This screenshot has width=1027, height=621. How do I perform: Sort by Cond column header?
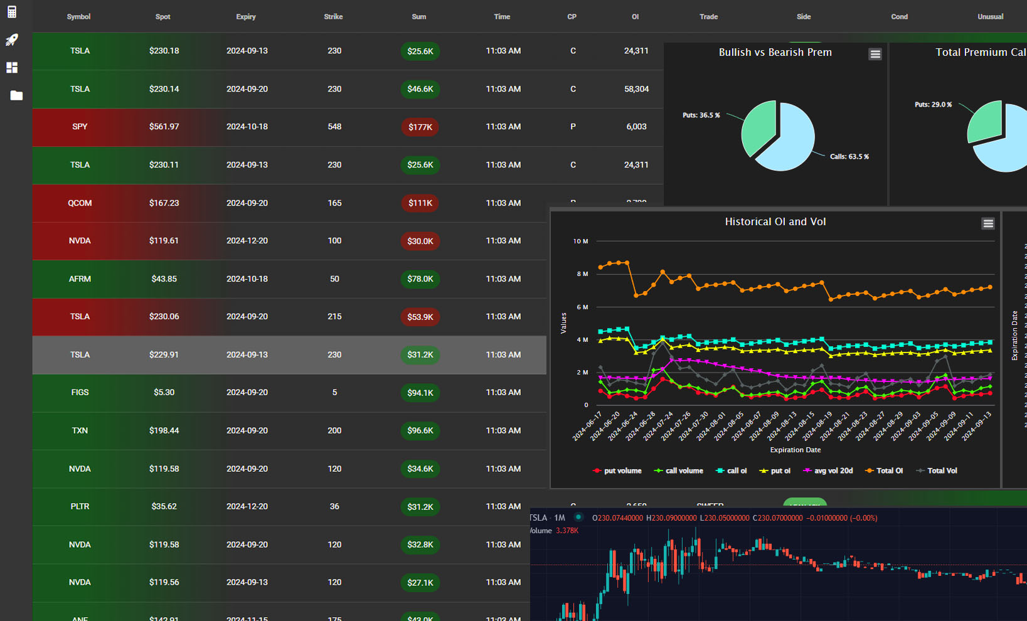click(900, 17)
